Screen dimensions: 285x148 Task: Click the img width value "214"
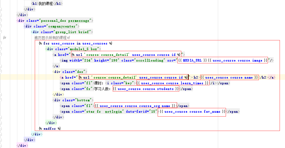pyautogui.click(x=87, y=60)
